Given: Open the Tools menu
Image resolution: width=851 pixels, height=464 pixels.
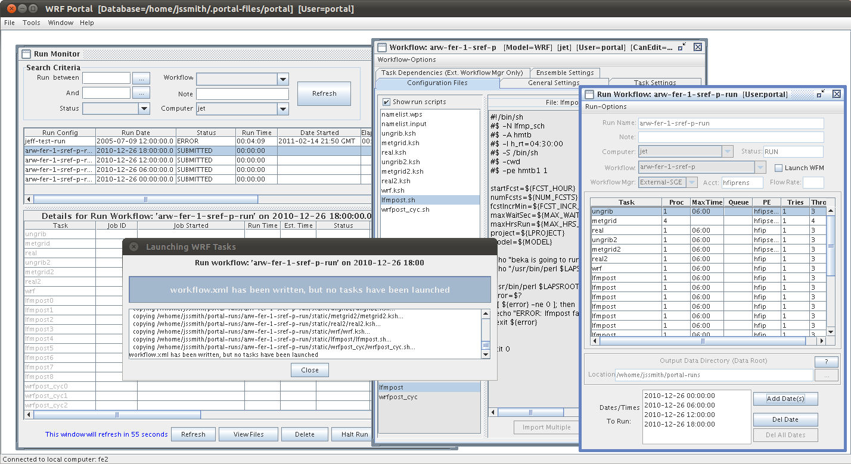Looking at the screenshot, I should coord(32,23).
